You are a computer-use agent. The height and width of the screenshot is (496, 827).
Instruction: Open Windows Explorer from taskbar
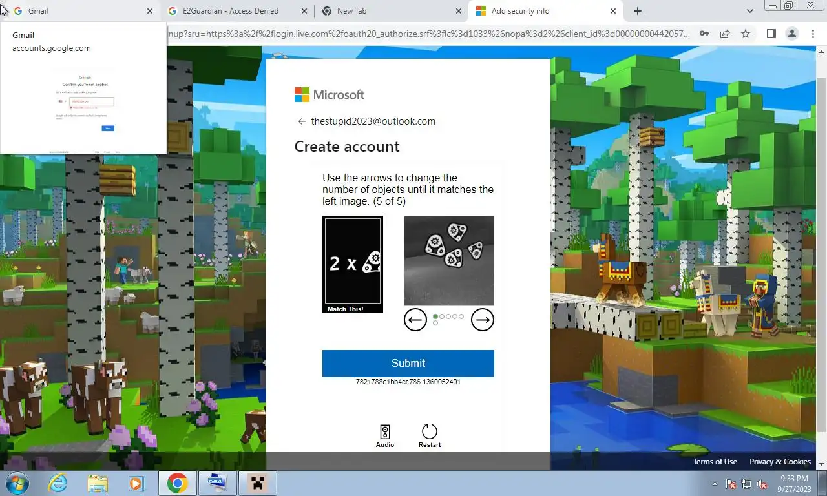(98, 483)
